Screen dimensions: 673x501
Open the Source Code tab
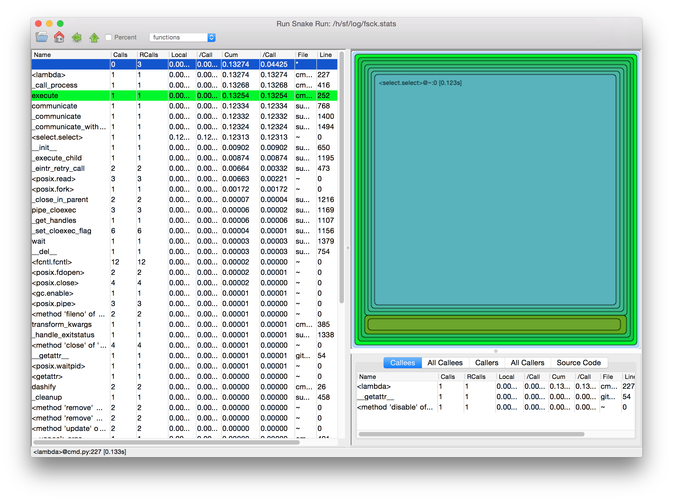tap(578, 363)
